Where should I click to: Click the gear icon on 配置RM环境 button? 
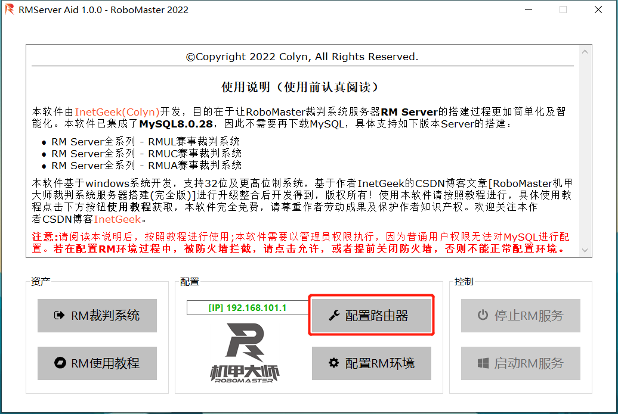[334, 363]
